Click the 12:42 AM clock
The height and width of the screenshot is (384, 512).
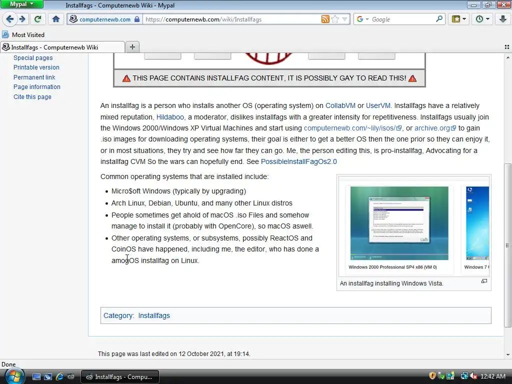(493, 376)
